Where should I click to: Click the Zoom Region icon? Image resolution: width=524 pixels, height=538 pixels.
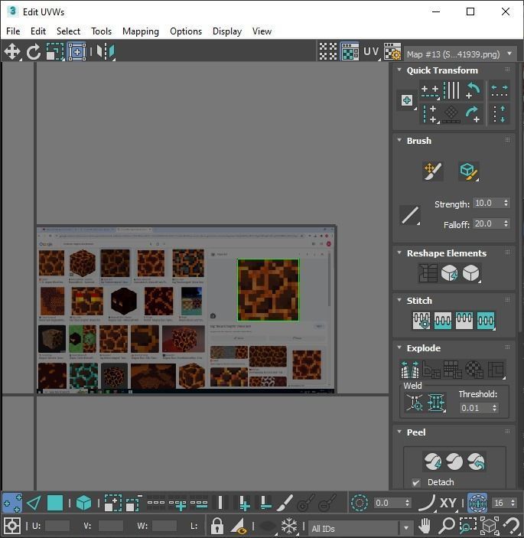[468, 526]
